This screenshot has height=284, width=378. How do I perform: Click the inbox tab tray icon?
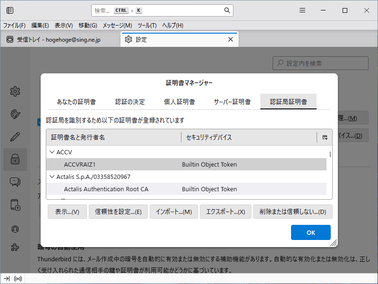[x=10, y=39]
